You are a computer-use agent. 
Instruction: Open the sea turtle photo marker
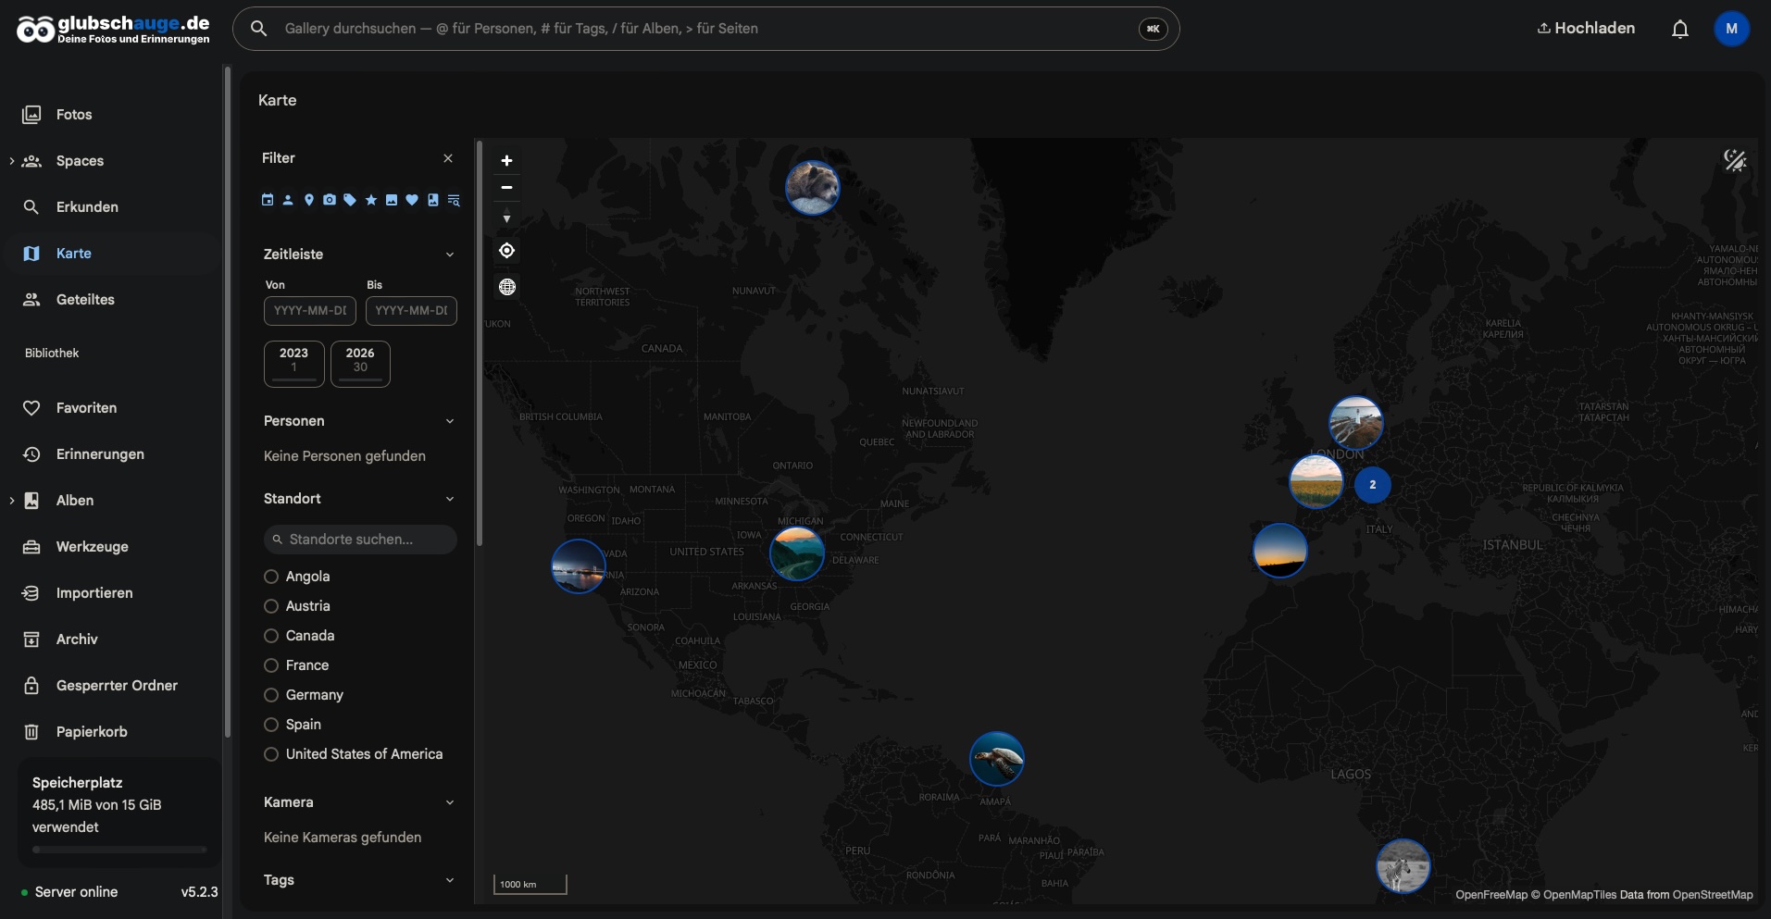pos(997,759)
